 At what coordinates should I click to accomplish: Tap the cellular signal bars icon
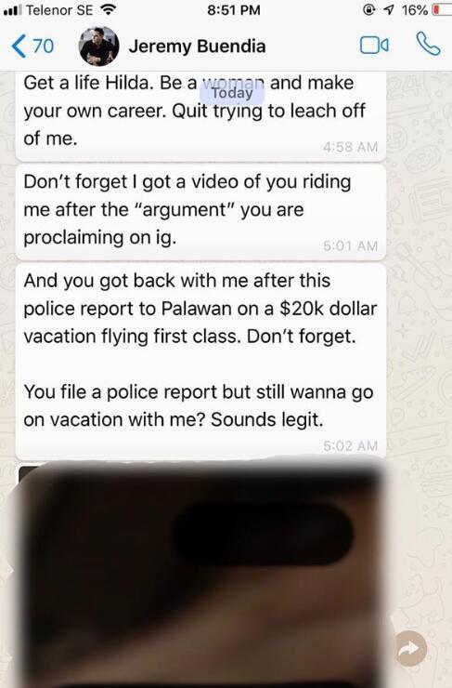(x=12, y=9)
